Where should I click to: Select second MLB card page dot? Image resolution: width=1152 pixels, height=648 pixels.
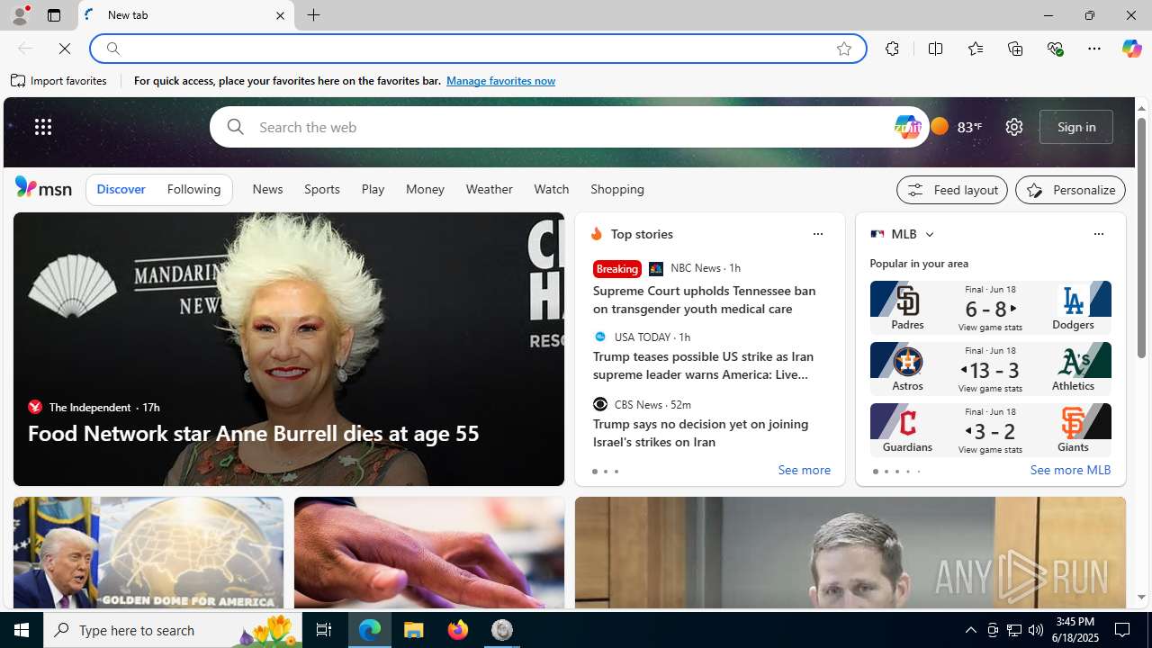(886, 472)
